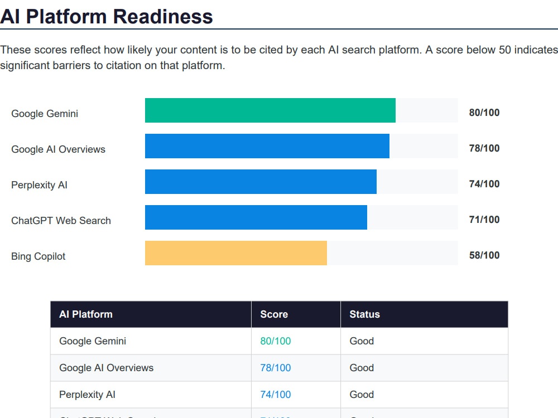Click the Google AI Overviews table cell
This screenshot has height=418, width=558.
pyautogui.click(x=151, y=368)
